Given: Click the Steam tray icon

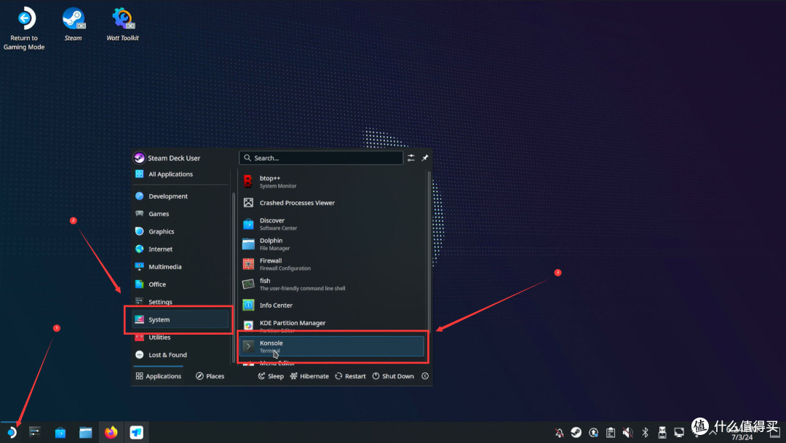Looking at the screenshot, I should 576,432.
